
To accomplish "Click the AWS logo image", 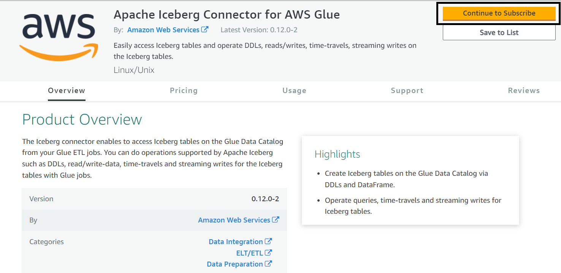I will tap(59, 36).
